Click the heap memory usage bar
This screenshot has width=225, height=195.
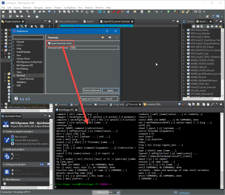click(x=104, y=192)
